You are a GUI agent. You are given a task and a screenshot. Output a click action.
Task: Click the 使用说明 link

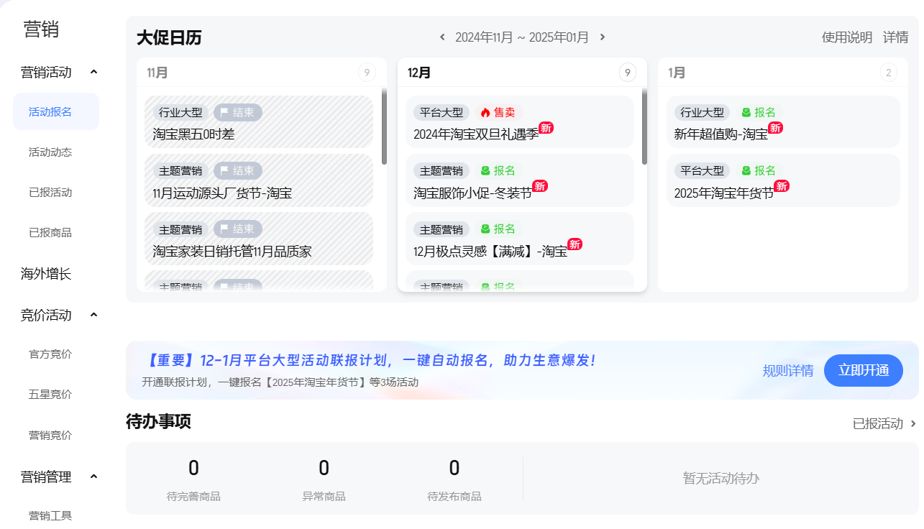click(847, 37)
